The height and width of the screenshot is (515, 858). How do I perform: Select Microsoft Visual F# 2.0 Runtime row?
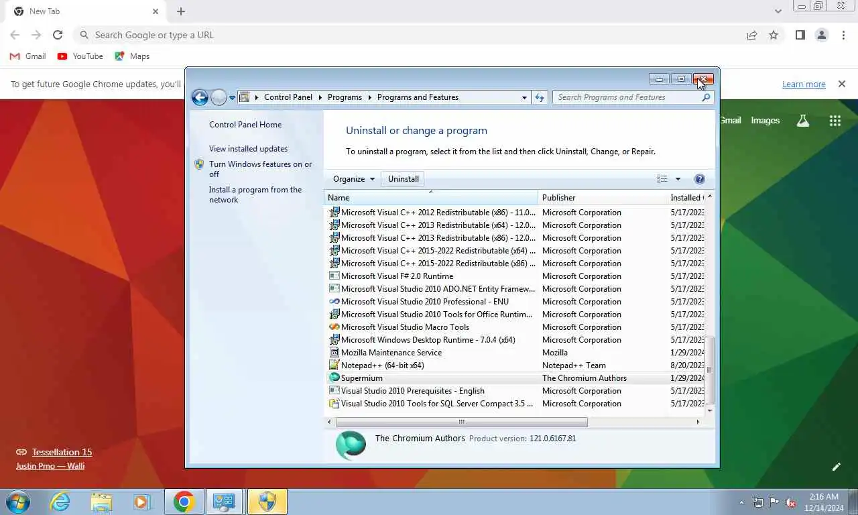[x=515, y=276]
